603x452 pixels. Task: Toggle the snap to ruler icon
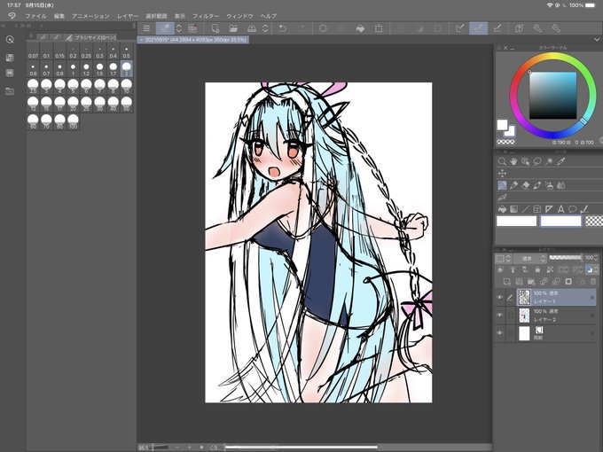459,28
